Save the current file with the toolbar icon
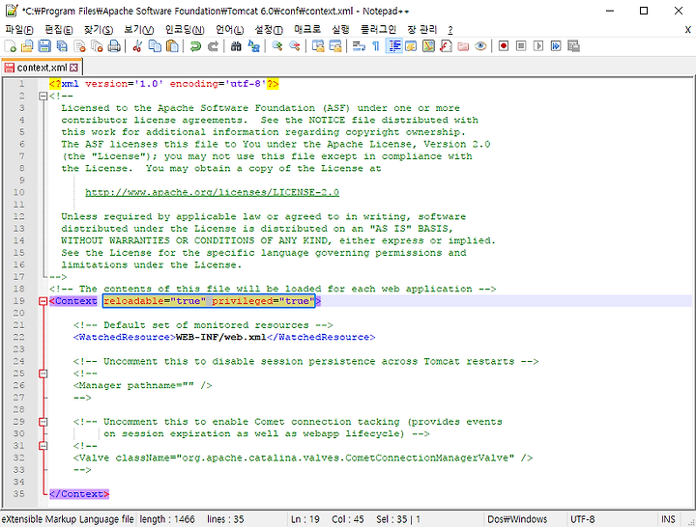696x527 pixels. pyautogui.click(x=44, y=46)
